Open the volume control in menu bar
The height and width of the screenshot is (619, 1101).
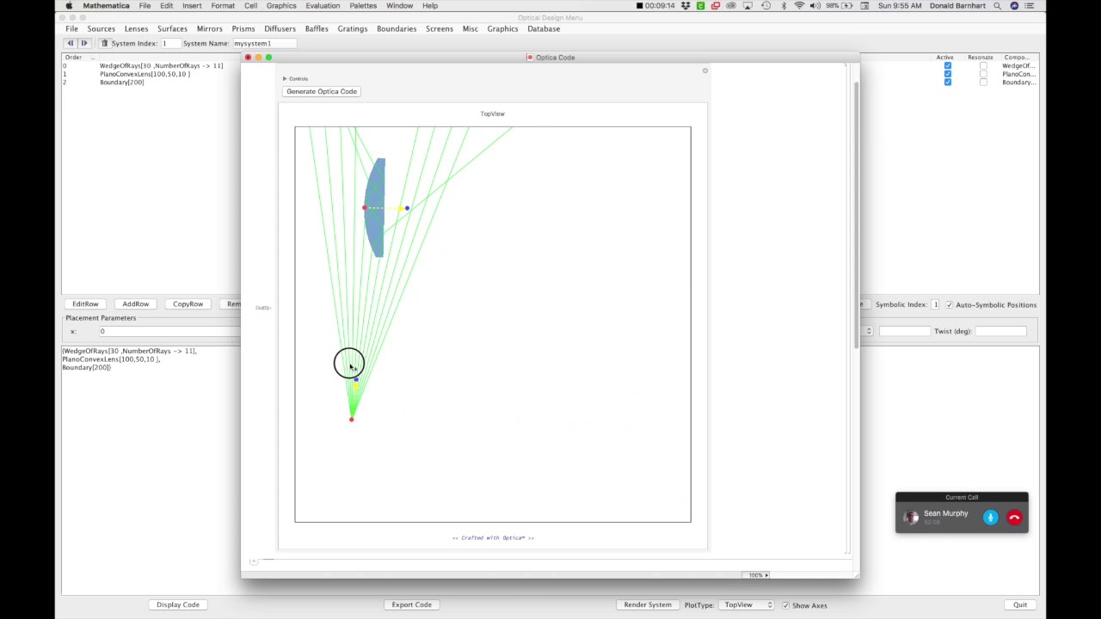pyautogui.click(x=815, y=6)
